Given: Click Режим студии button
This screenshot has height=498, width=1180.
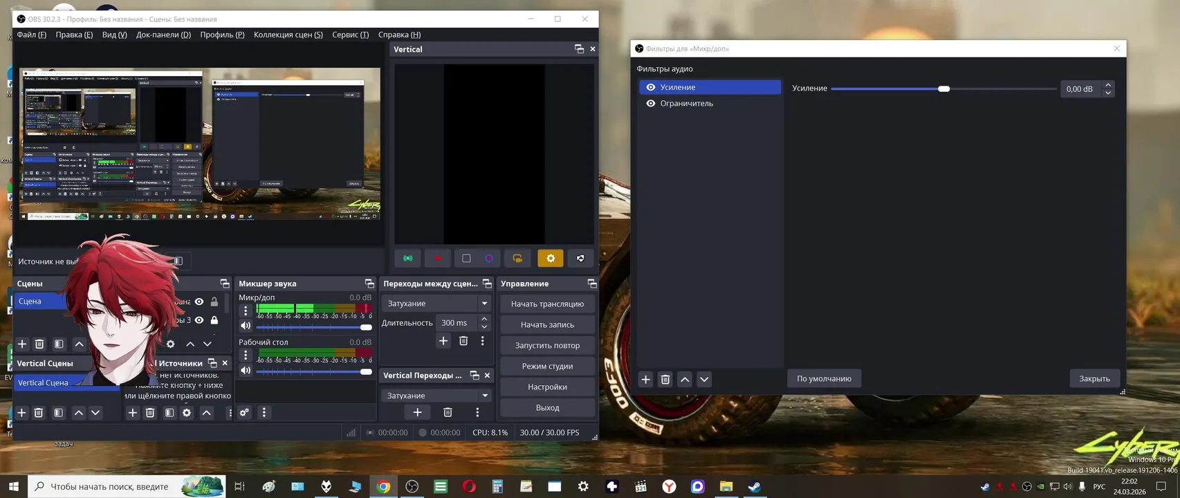Looking at the screenshot, I should pyautogui.click(x=547, y=366).
